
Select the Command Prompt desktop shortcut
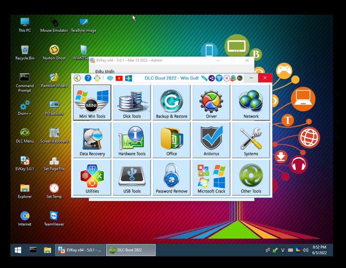click(25, 83)
